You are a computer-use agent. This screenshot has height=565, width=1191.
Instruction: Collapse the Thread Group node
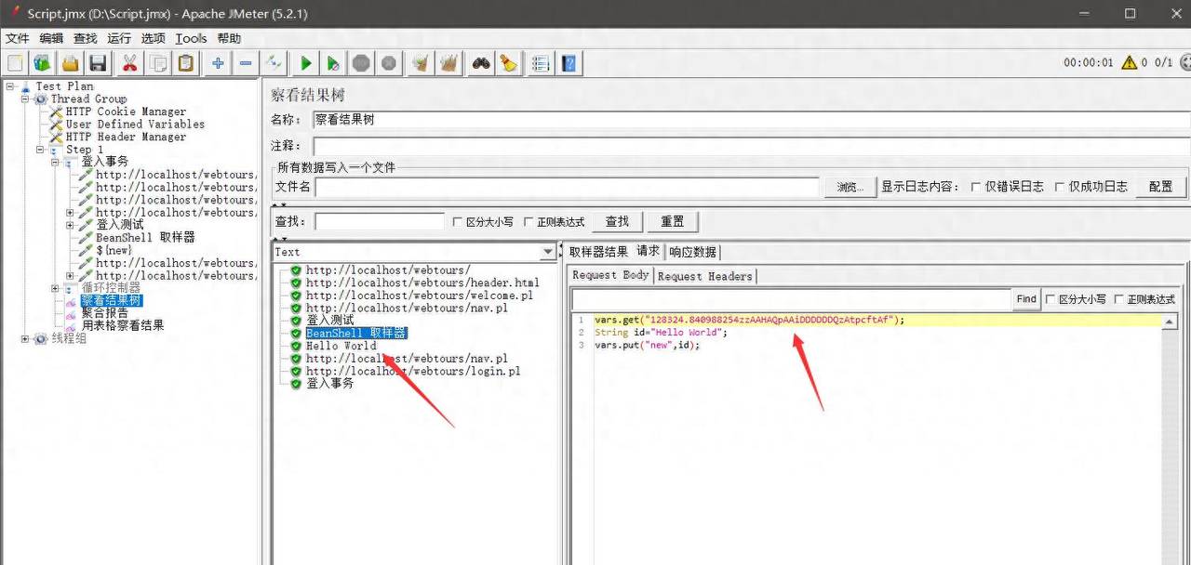26,99
